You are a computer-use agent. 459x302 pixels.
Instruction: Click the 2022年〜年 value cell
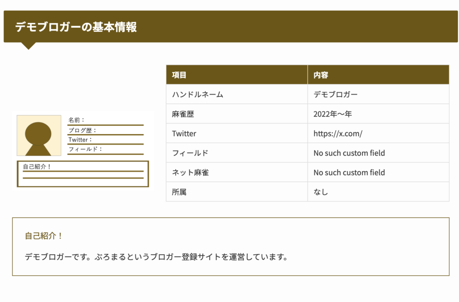click(333, 114)
